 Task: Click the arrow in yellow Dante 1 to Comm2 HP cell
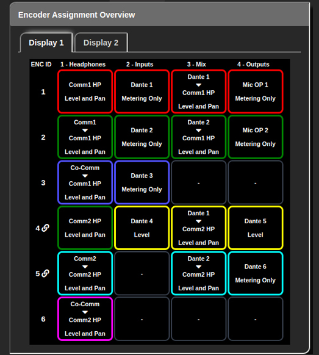[x=199, y=221]
